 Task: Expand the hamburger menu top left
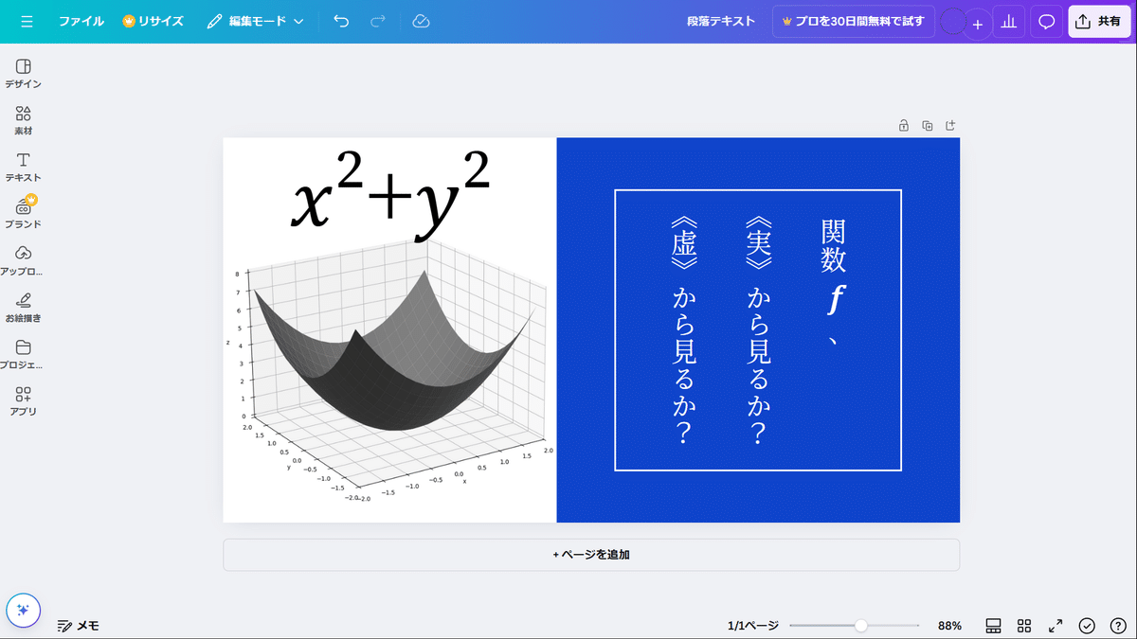[x=27, y=20]
